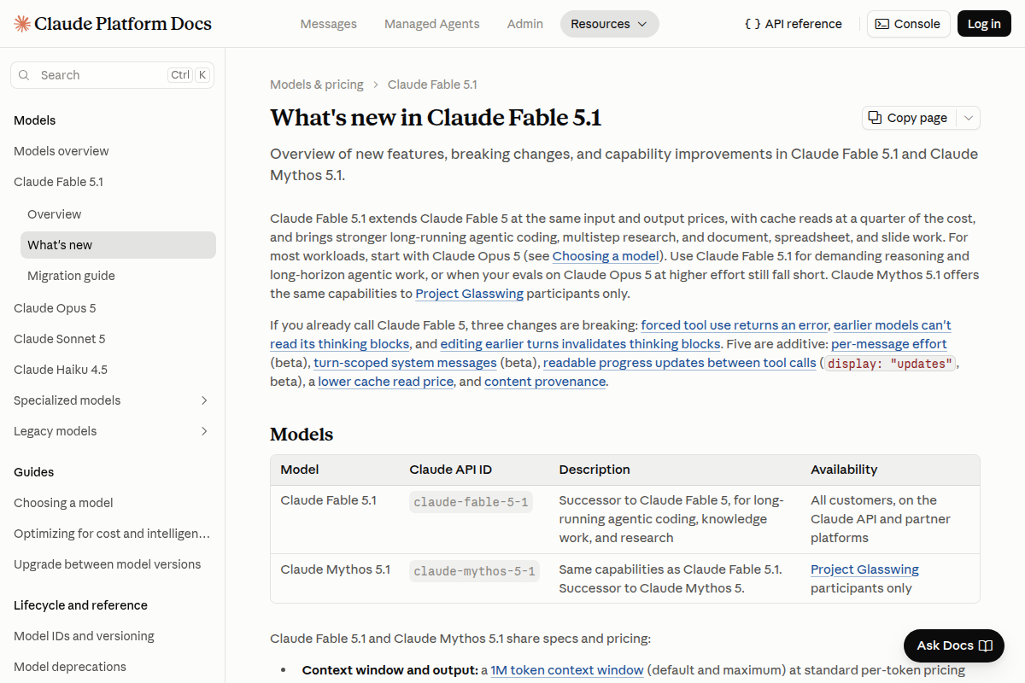Select Claude Fable 5.1 sidebar item
Screen dimensions: 1025x683
click(58, 182)
